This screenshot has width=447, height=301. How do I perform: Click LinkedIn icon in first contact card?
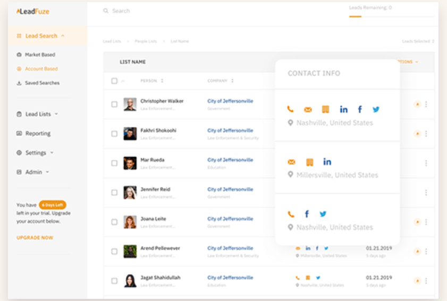pos(343,109)
